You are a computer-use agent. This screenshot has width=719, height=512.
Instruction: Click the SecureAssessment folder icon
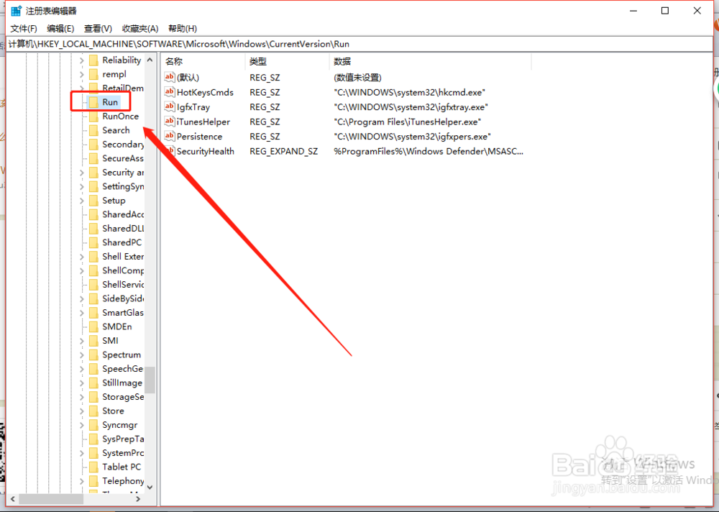[x=94, y=158]
